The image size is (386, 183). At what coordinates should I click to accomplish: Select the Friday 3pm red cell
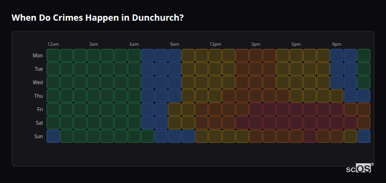256,109
